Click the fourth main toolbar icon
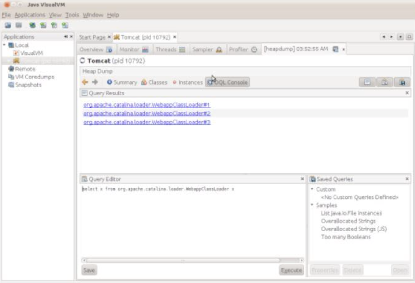415x283 pixels. point(43,25)
